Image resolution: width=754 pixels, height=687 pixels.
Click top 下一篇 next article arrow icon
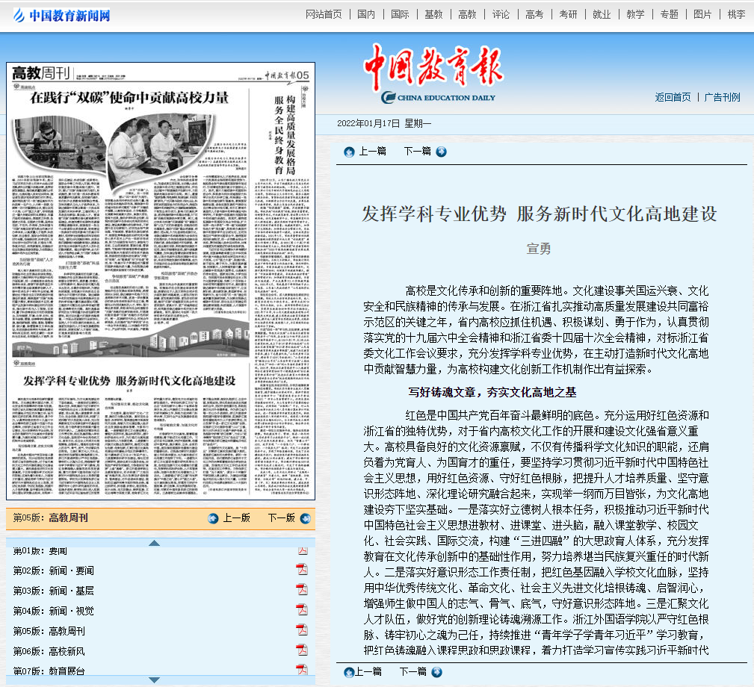441,152
